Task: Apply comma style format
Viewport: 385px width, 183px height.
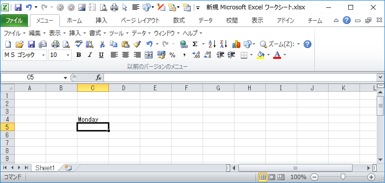Action: coord(184,55)
